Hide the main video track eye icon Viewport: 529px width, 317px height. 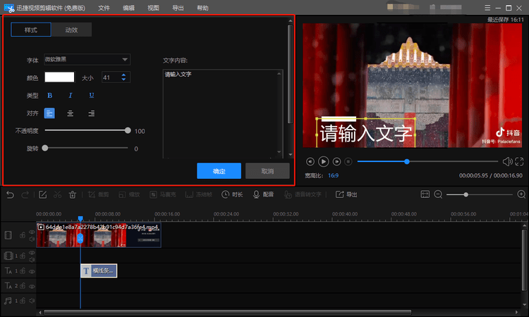pos(32,232)
